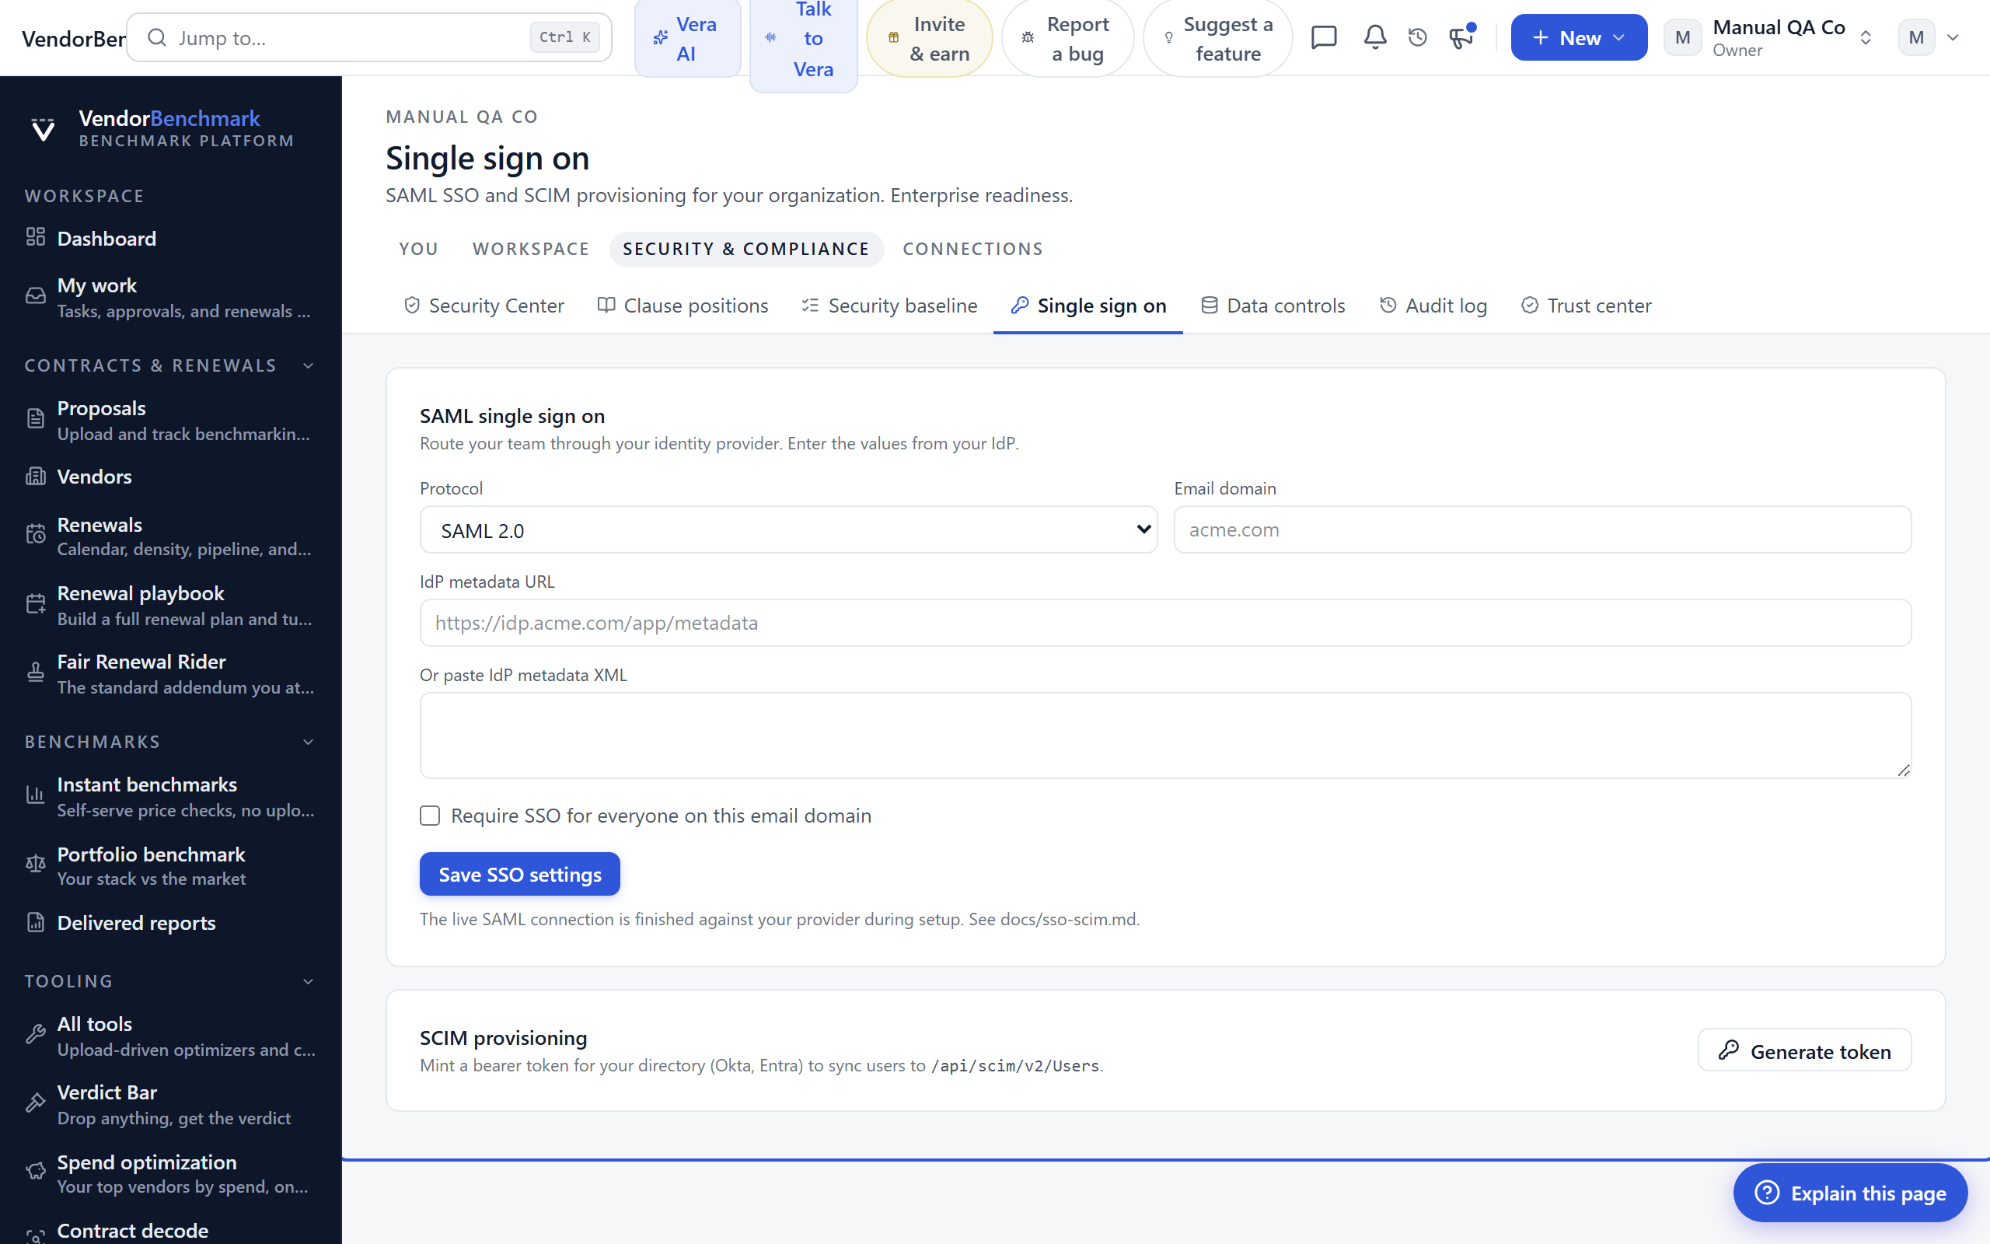Open the chat message icon
Image resolution: width=1990 pixels, height=1244 pixels.
pos(1324,38)
